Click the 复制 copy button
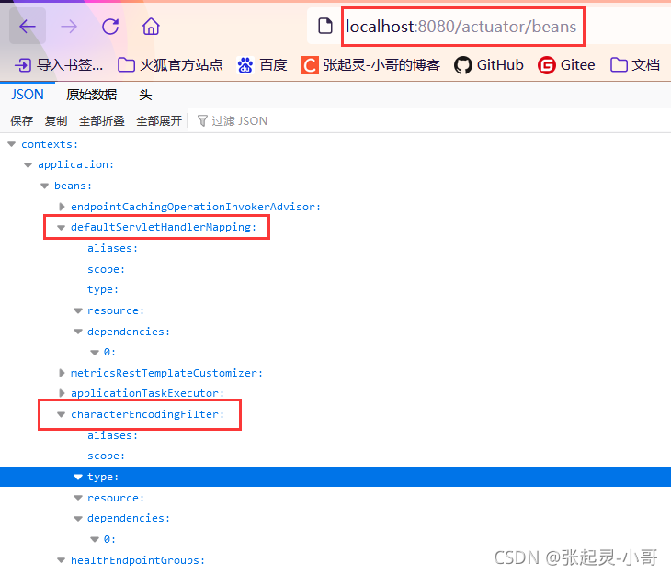This screenshot has height=574, width=671. pyautogui.click(x=56, y=121)
